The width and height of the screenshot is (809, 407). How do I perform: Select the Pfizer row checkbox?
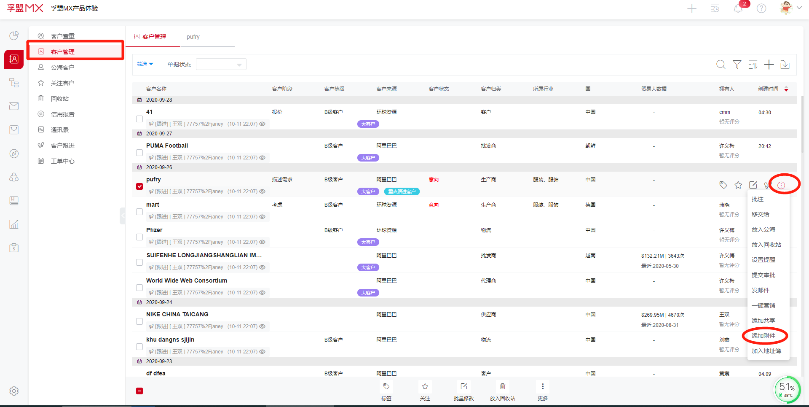tap(139, 237)
